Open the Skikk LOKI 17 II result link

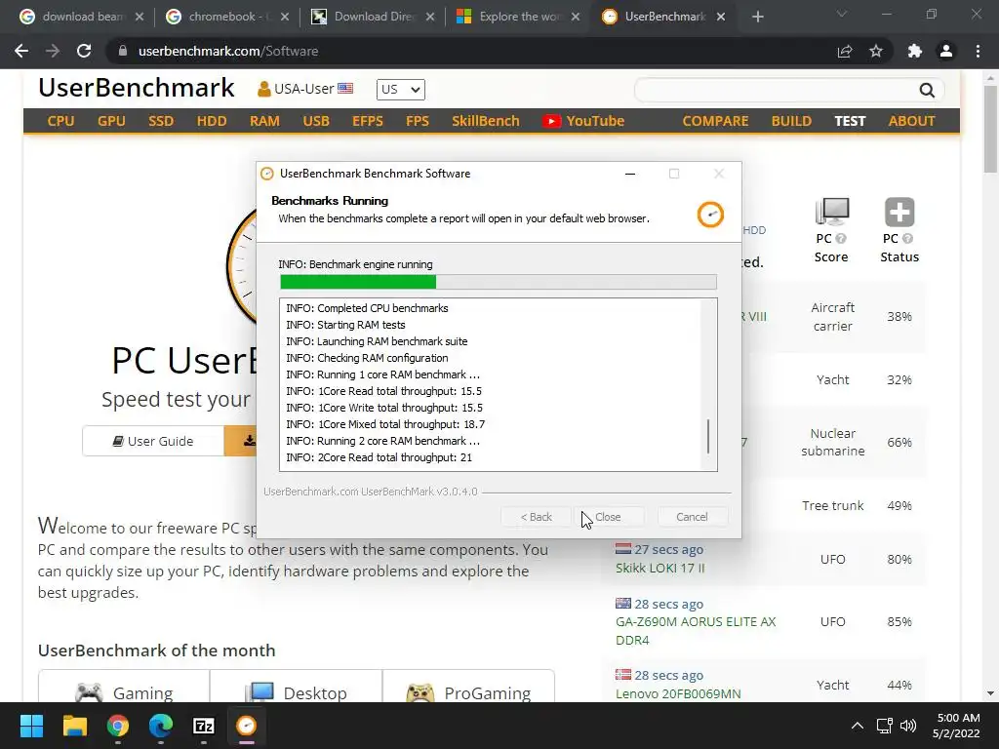tap(660, 568)
